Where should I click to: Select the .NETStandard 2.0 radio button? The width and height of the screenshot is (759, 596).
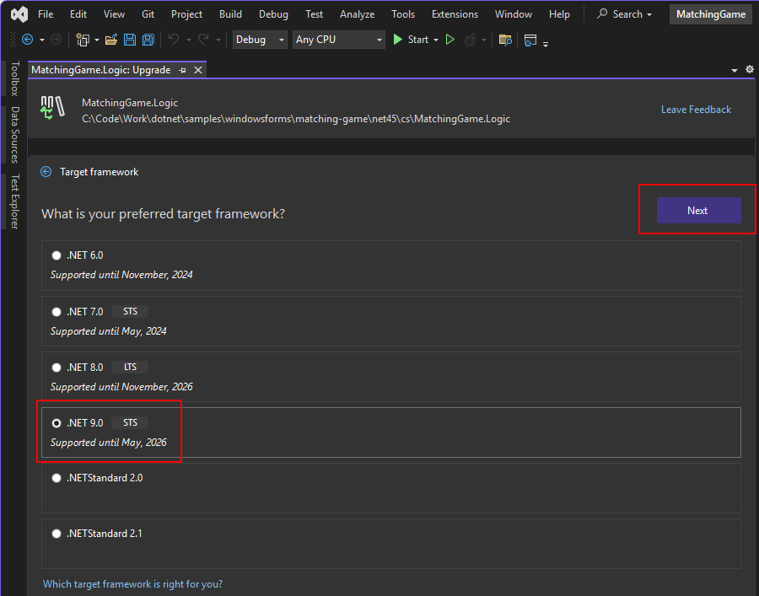click(x=57, y=477)
